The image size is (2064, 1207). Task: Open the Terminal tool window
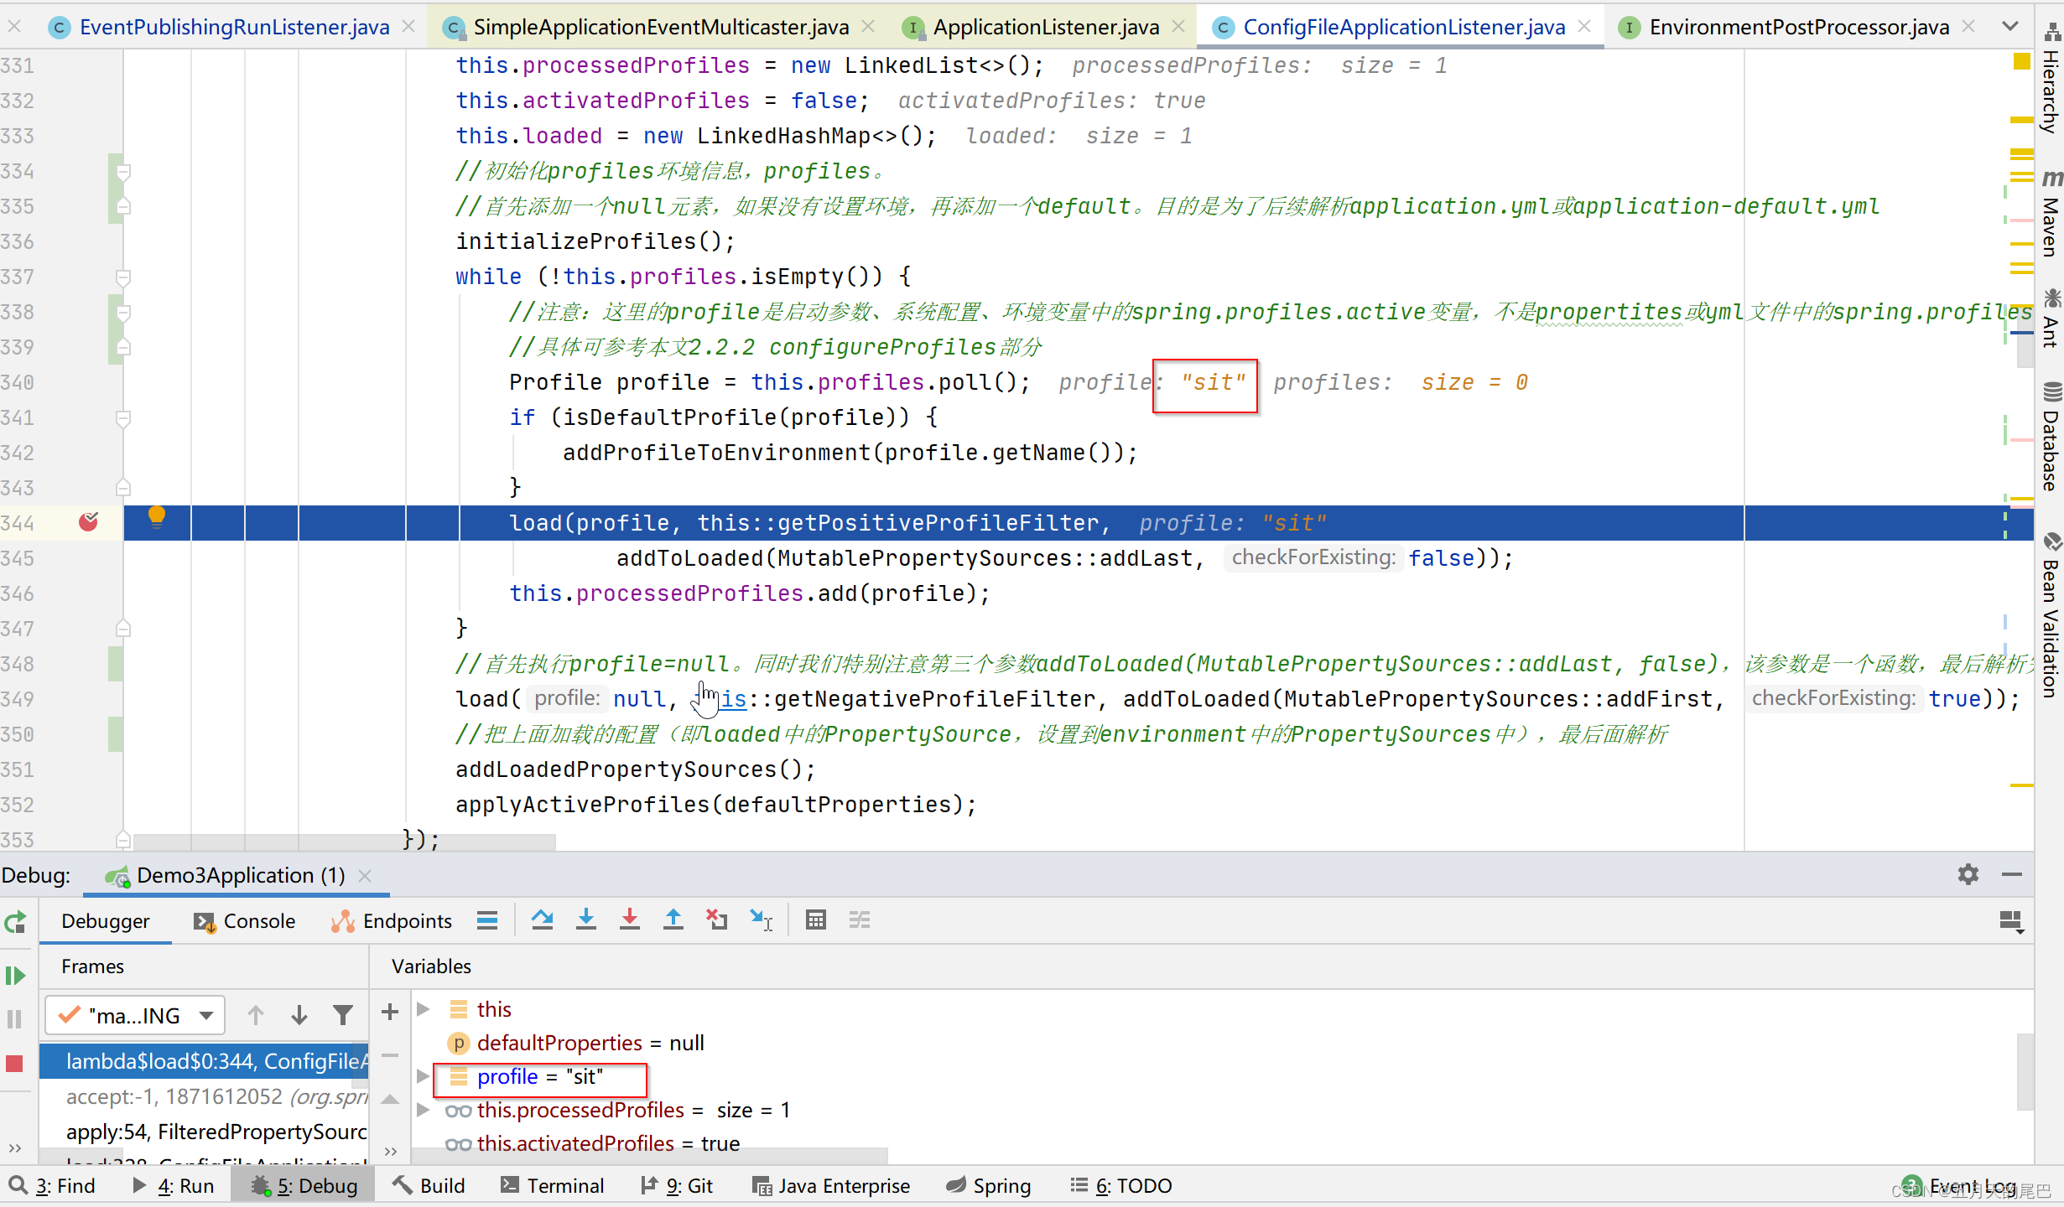click(x=553, y=1185)
